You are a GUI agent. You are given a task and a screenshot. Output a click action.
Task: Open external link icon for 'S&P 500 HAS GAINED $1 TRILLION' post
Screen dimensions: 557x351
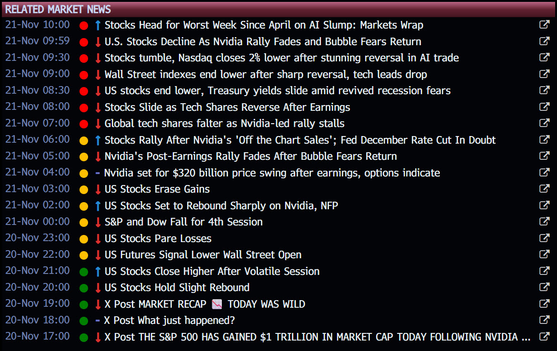point(544,337)
